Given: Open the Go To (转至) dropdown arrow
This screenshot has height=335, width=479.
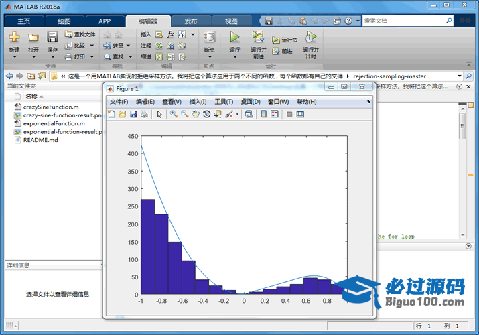Looking at the screenshot, I should pos(128,46).
